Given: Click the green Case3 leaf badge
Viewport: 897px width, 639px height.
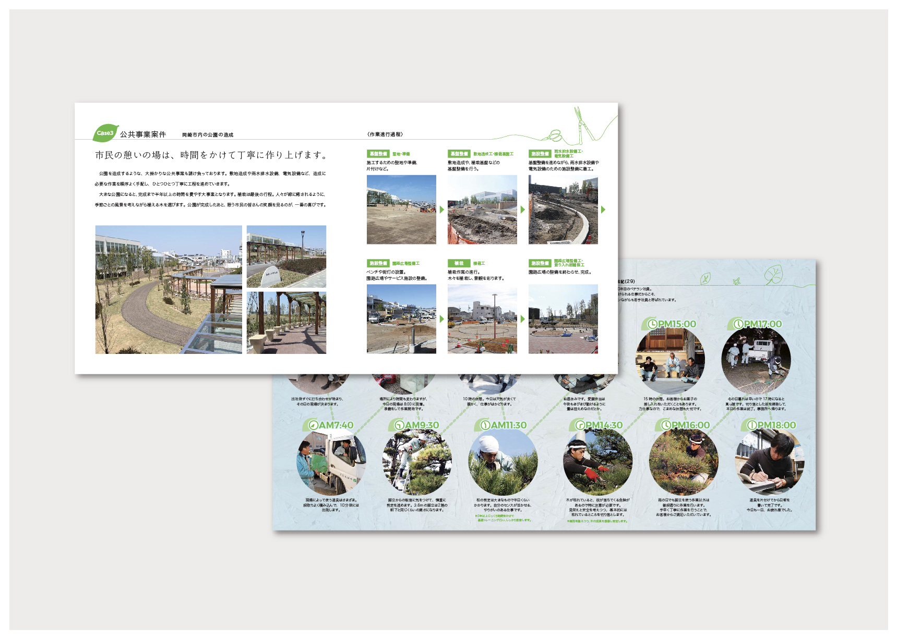Looking at the screenshot, I should click(x=105, y=133).
